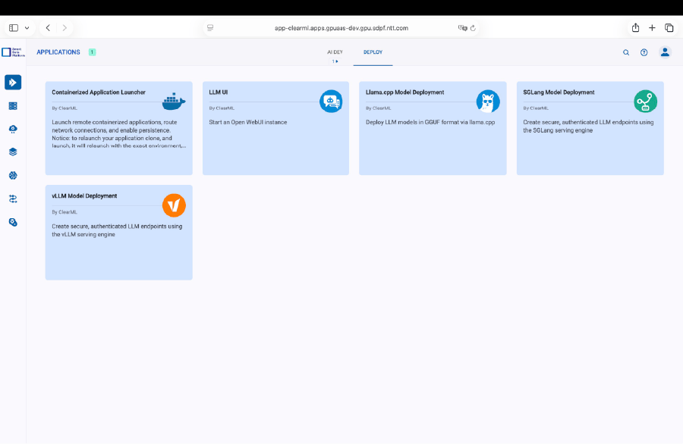Image resolution: width=683 pixels, height=444 pixels.
Task: Click the running instances indicator under AI DEV
Action: (335, 61)
